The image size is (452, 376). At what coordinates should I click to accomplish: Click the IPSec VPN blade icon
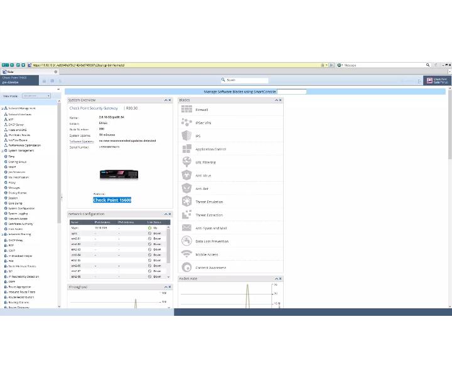pos(186,122)
